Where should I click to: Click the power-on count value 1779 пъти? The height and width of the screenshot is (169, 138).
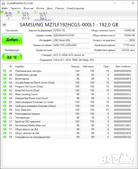pyautogui.click(x=126, y=45)
